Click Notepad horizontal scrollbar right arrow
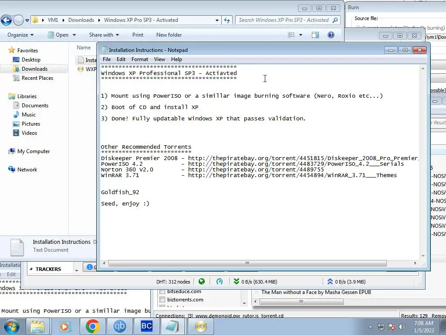Screen dimensions: 446x335 coord(415,263)
